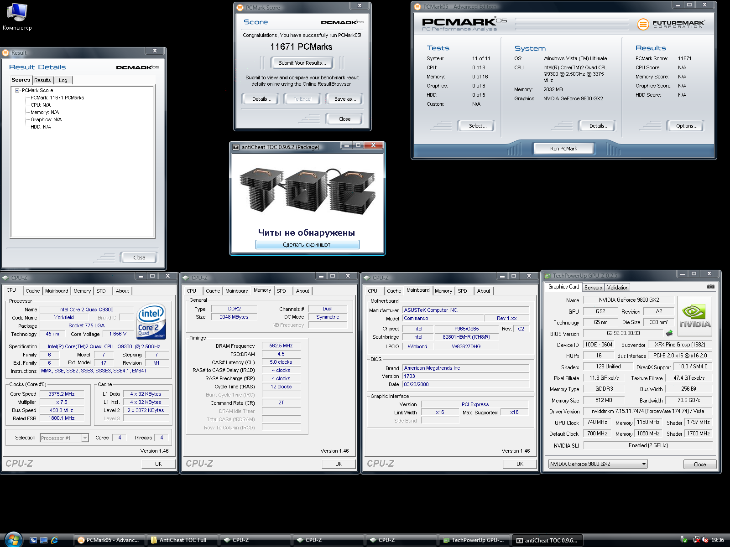Image resolution: width=730 pixels, height=547 pixels.
Task: Click the GPU-Z camera screenshot icon
Action: pyautogui.click(x=711, y=287)
